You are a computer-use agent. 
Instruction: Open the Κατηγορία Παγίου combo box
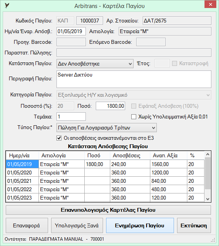(134, 95)
